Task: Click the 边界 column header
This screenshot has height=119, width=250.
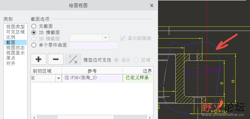Action: tap(138, 71)
